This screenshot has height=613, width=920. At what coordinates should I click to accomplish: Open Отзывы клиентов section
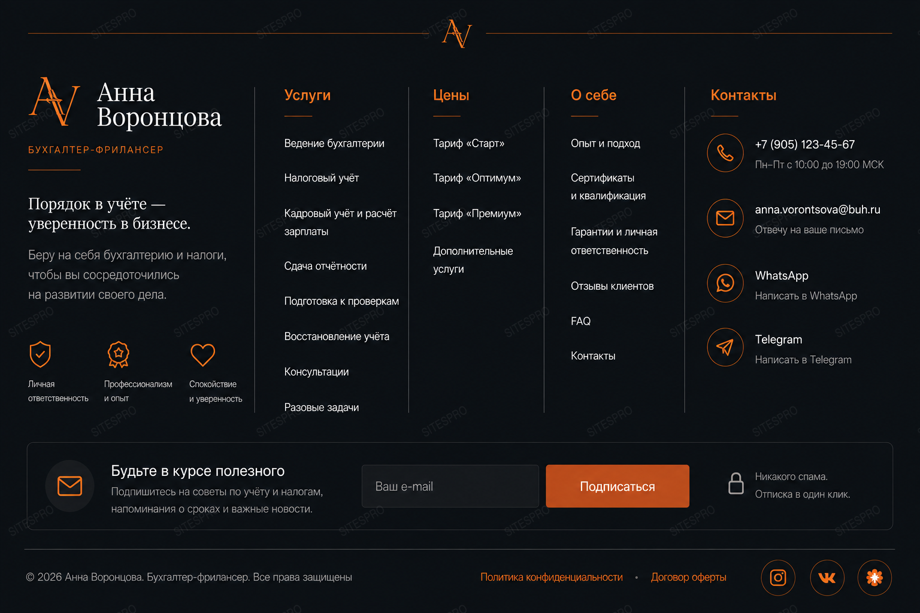(x=612, y=286)
